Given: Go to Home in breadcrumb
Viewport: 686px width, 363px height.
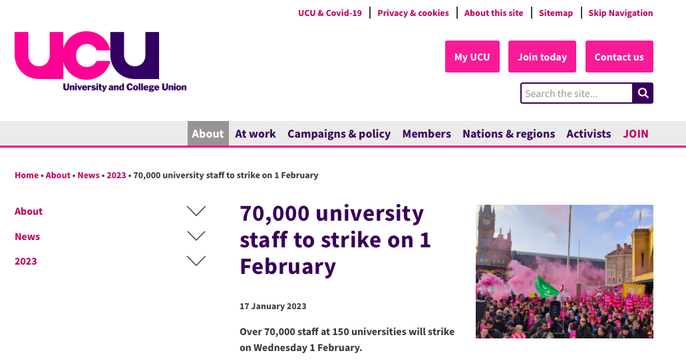Looking at the screenshot, I should [x=27, y=175].
